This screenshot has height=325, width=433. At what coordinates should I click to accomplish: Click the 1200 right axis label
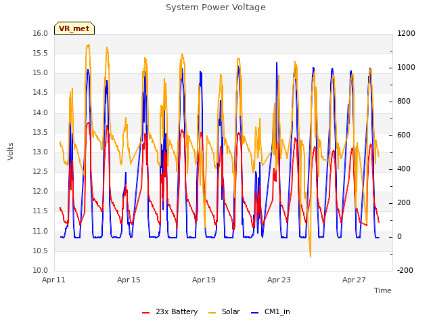(406, 33)
